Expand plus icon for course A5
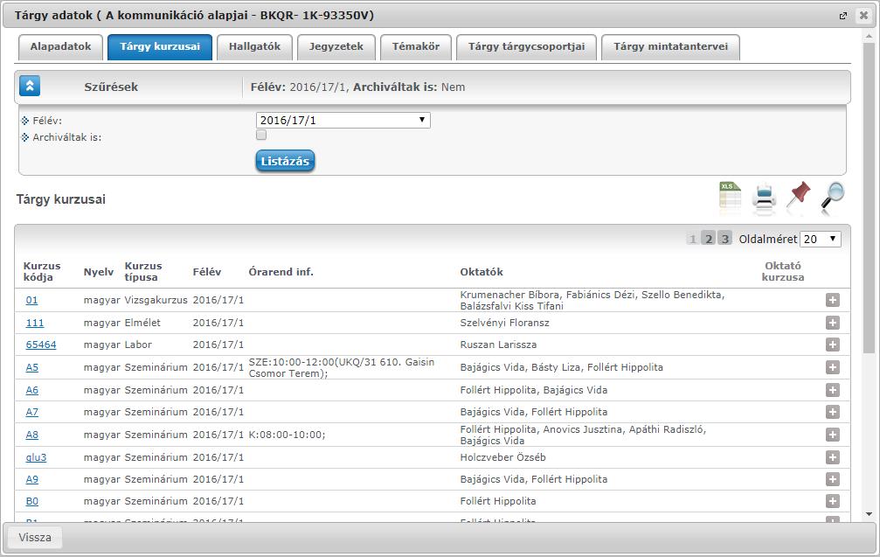Image resolution: width=880 pixels, height=557 pixels. click(x=832, y=367)
